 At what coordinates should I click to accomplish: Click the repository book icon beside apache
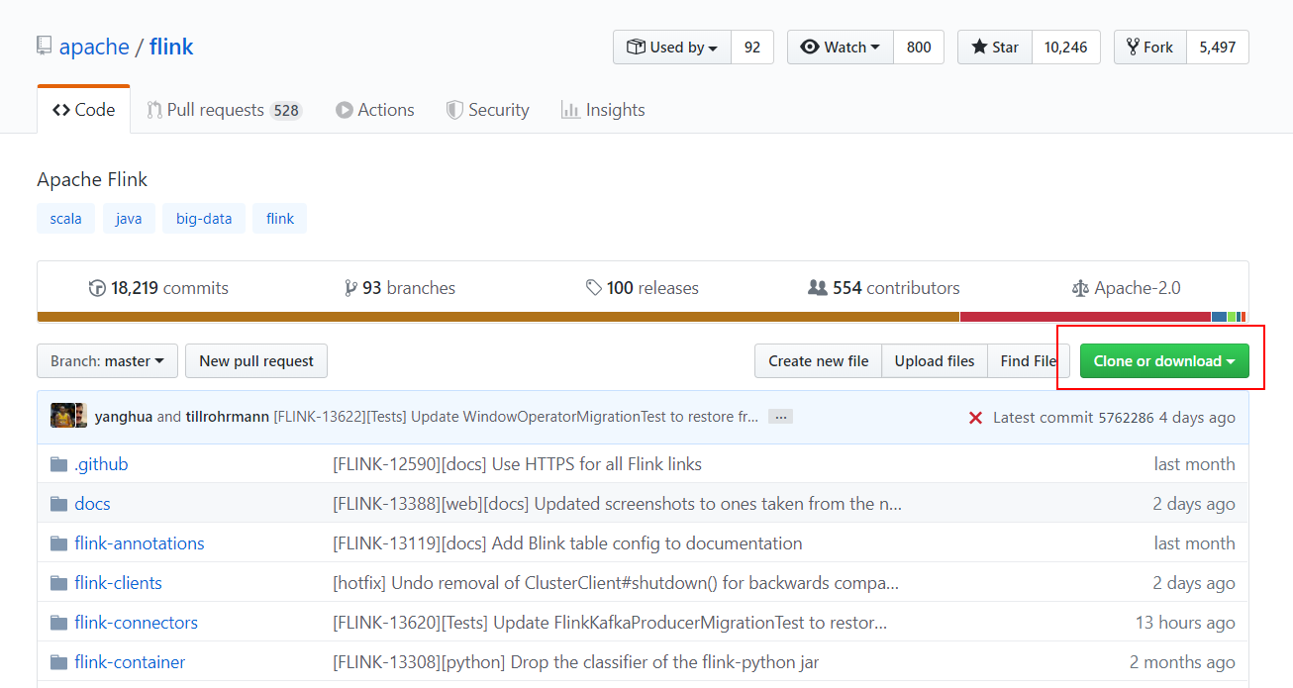[44, 46]
